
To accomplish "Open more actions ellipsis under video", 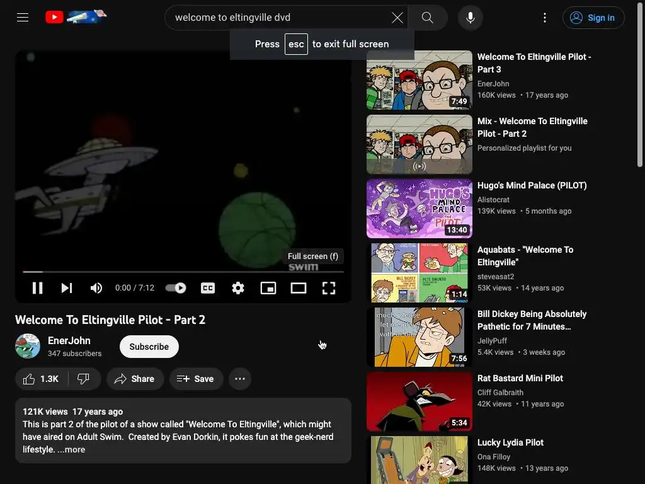I will 240,379.
